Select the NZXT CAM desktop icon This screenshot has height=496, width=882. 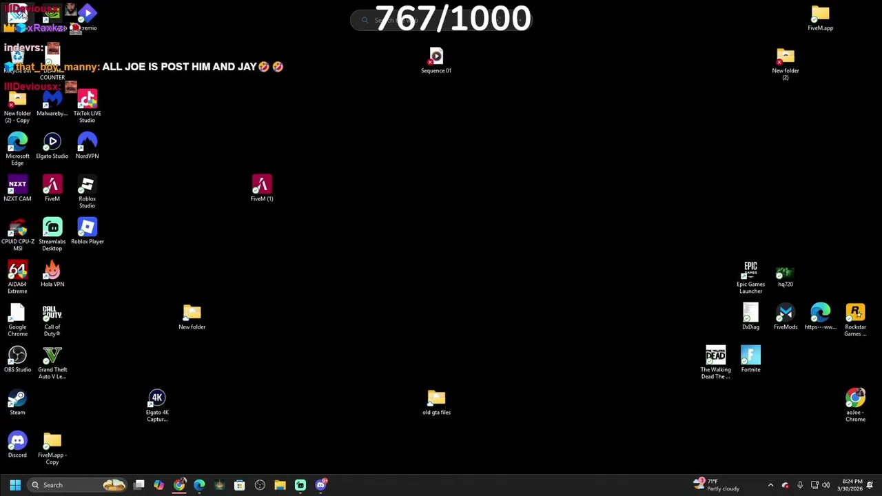[17, 189]
